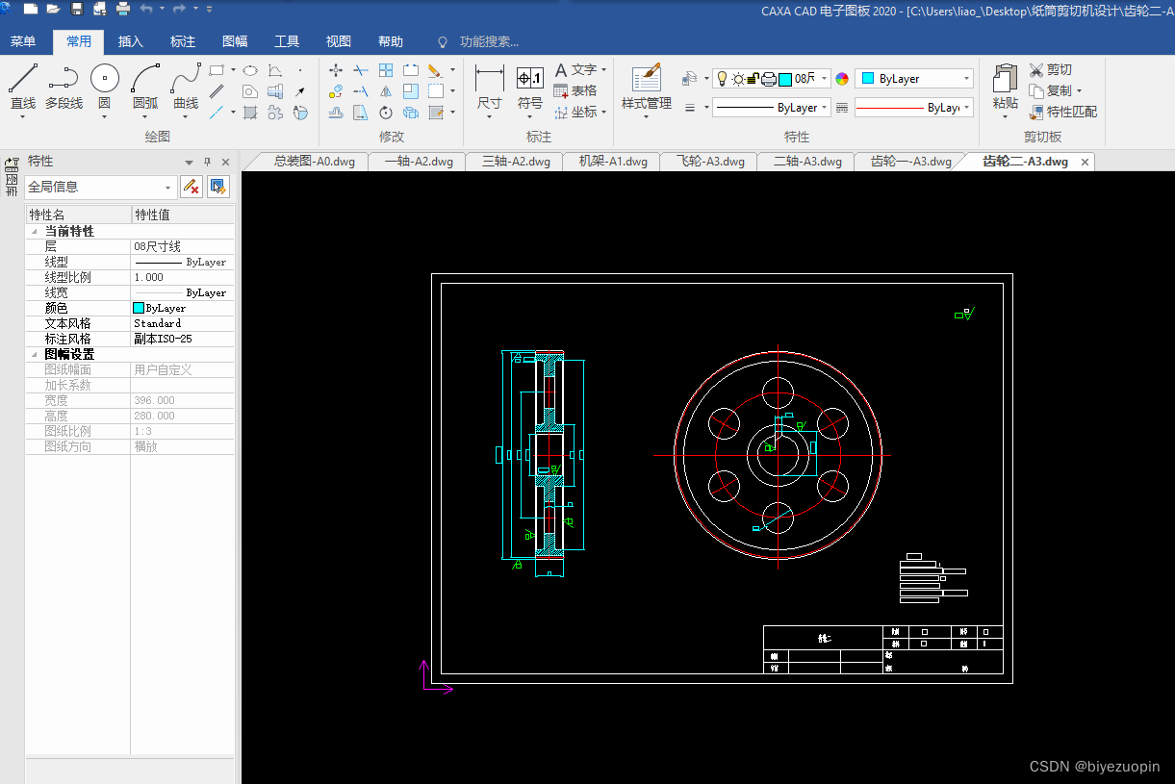Click the 功能搜索 search field
Image resolution: width=1175 pixels, height=784 pixels.
coord(489,41)
